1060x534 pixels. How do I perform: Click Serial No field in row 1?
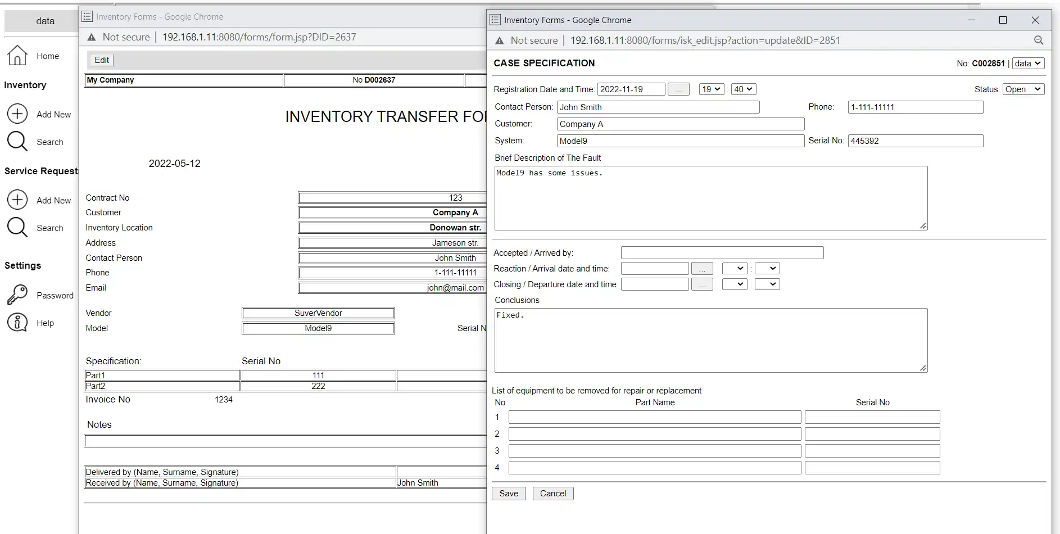click(x=872, y=417)
